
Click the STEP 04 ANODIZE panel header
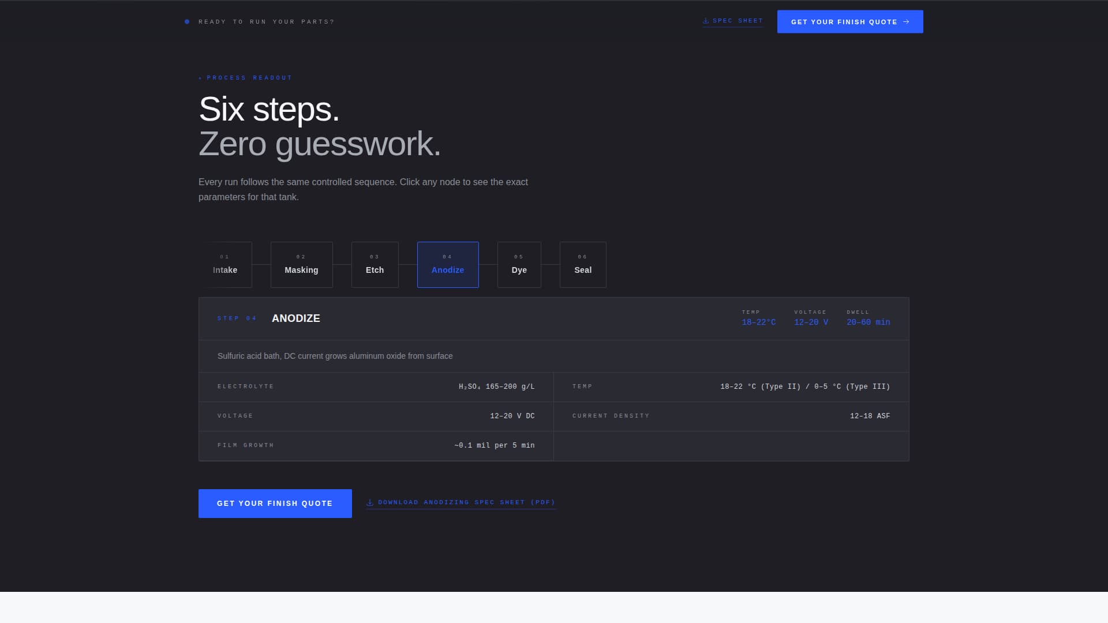point(295,318)
